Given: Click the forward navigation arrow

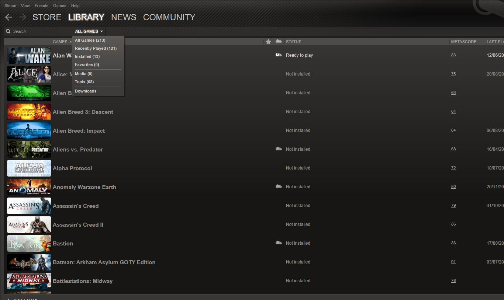Looking at the screenshot, I should click(x=23, y=17).
